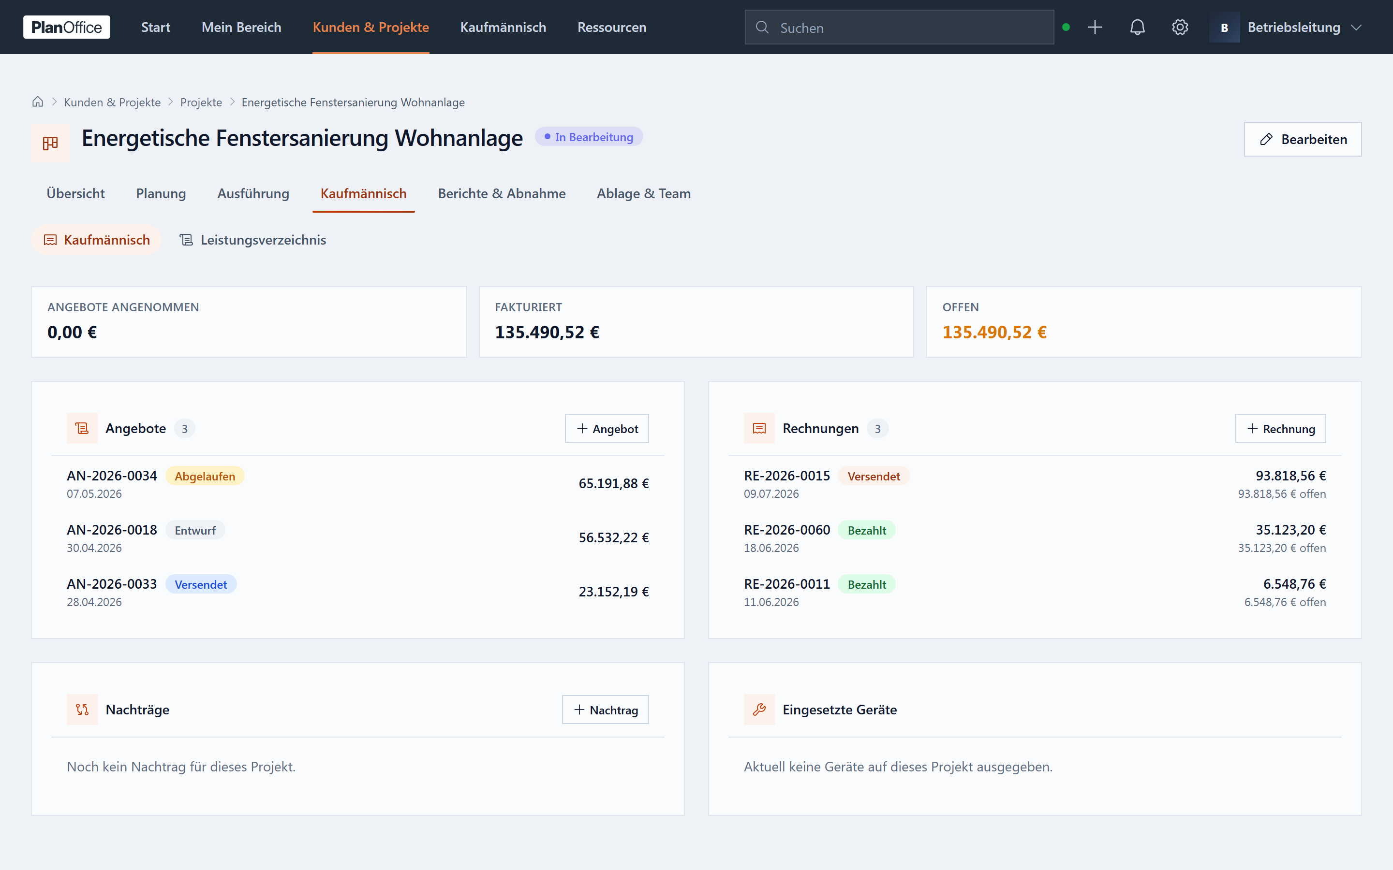
Task: Add a new Nachtrag
Action: coord(606,710)
